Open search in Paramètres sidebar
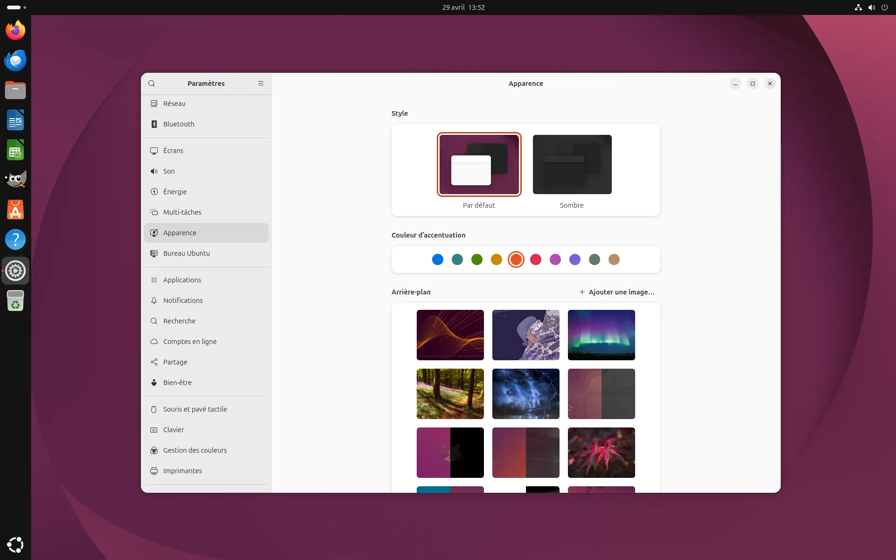 (152, 84)
